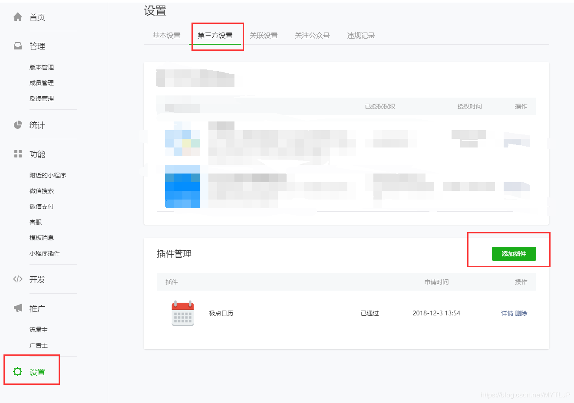The image size is (574, 403).
Task: Go to 反馈管理
Action: tap(42, 98)
